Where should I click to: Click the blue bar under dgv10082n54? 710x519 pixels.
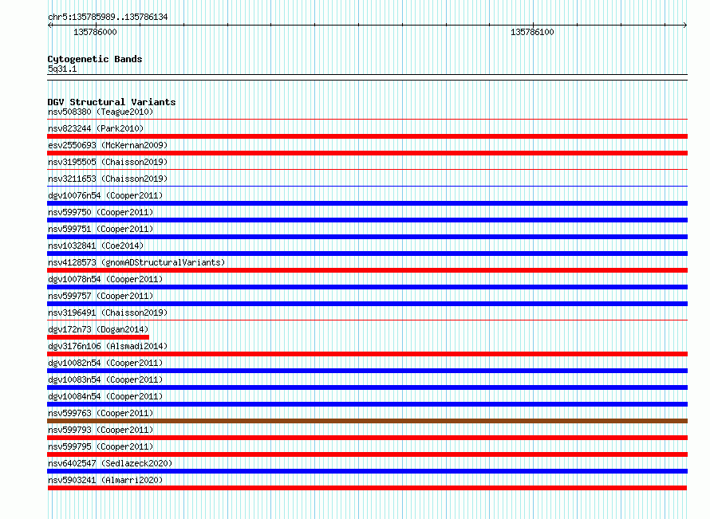click(367, 371)
